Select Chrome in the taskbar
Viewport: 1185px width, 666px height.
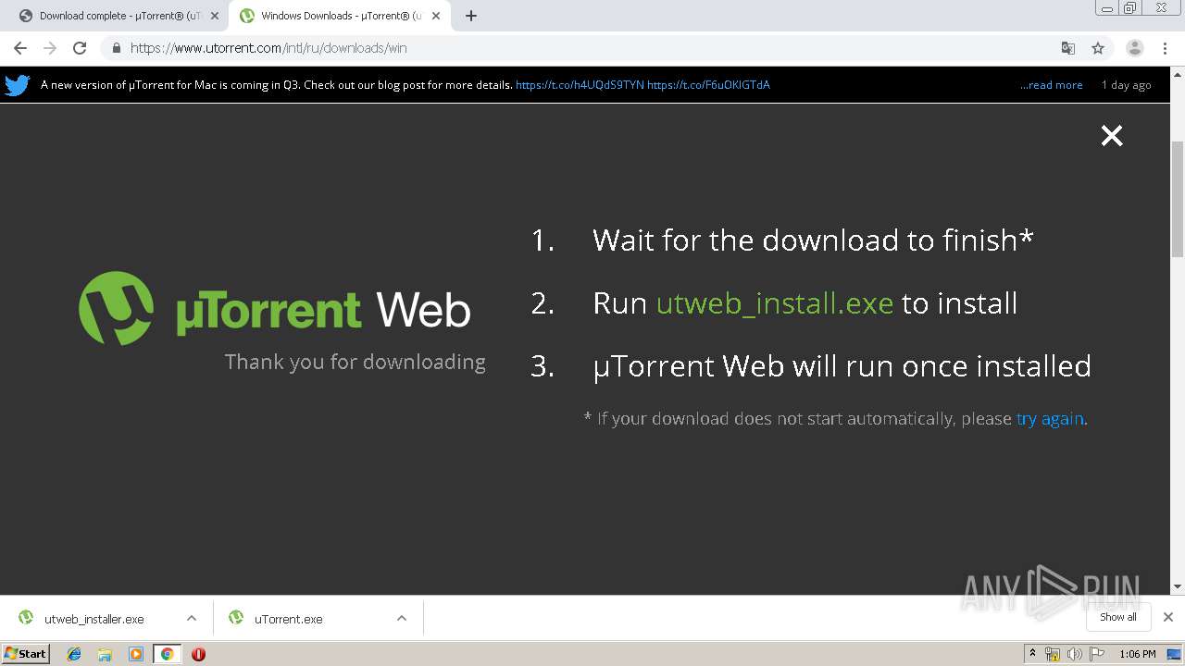167,654
